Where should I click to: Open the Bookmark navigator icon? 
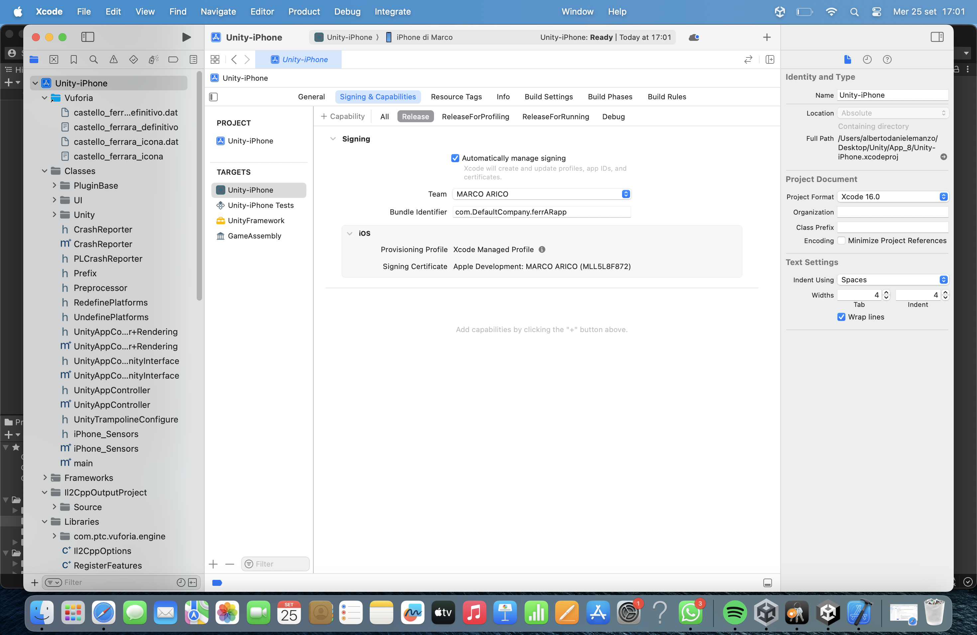pyautogui.click(x=74, y=59)
